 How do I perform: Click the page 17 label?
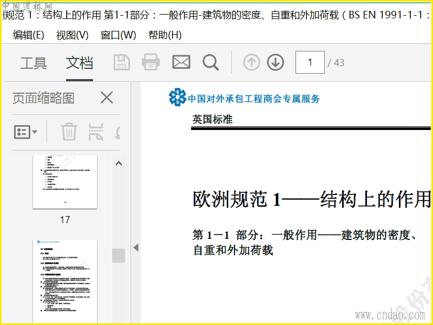65,220
